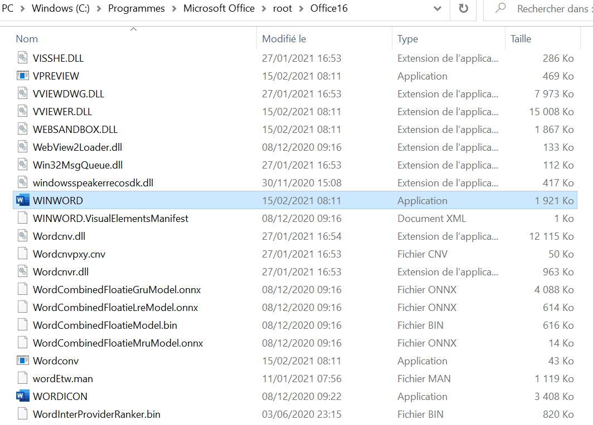Viewport: 593px width, 425px height.
Task: Click the WINWORD.VisualElementsManifest file icon
Action: tap(23, 218)
